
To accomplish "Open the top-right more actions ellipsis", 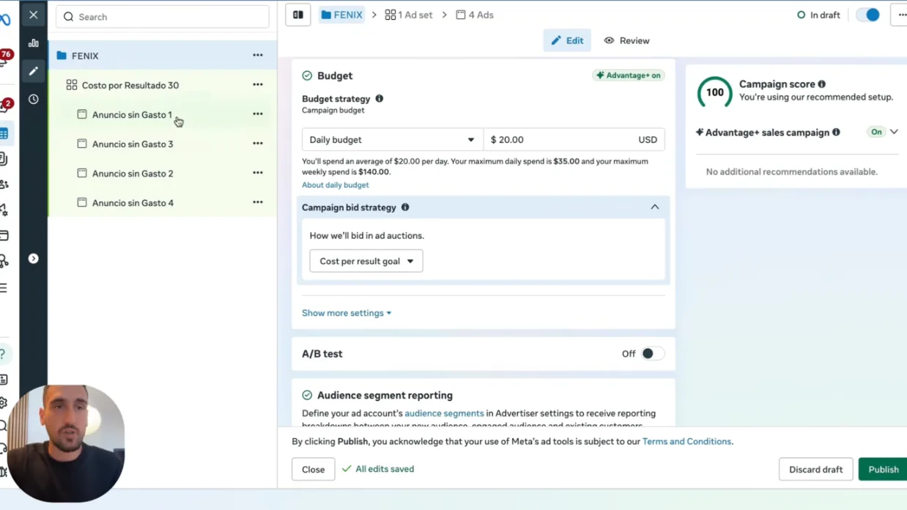I will click(x=901, y=15).
